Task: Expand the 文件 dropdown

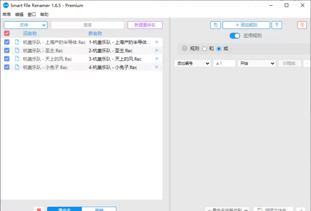Action: 25,25
